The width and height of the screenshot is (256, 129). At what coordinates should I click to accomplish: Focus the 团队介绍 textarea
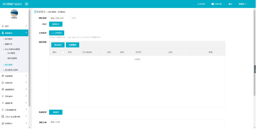pos(137,125)
